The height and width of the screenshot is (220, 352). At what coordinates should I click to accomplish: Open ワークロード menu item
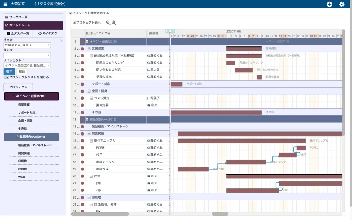(33, 17)
